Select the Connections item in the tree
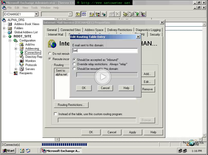The height and width of the screenshot is (155, 208). (x=33, y=53)
